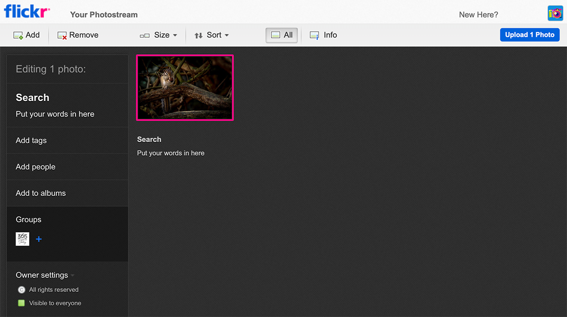This screenshot has width=567, height=317.
Task: Click the blue plus to add a group
Action: point(38,239)
